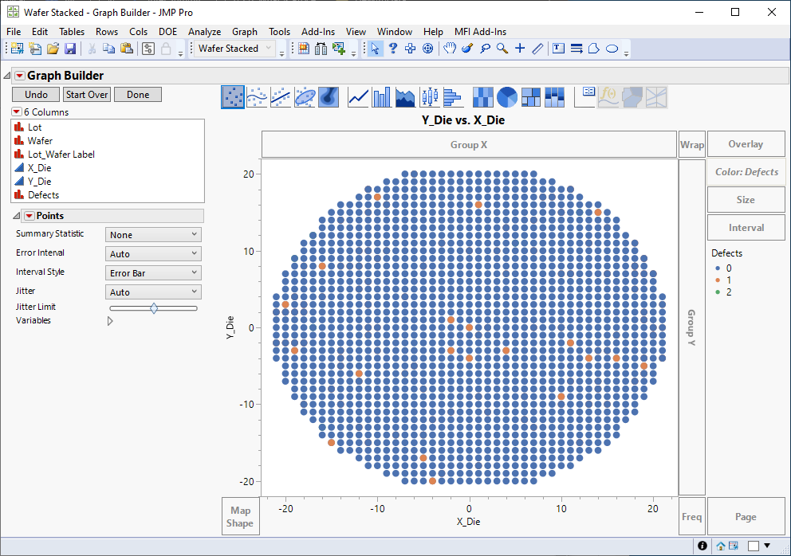Click the Undo button

[x=37, y=94]
